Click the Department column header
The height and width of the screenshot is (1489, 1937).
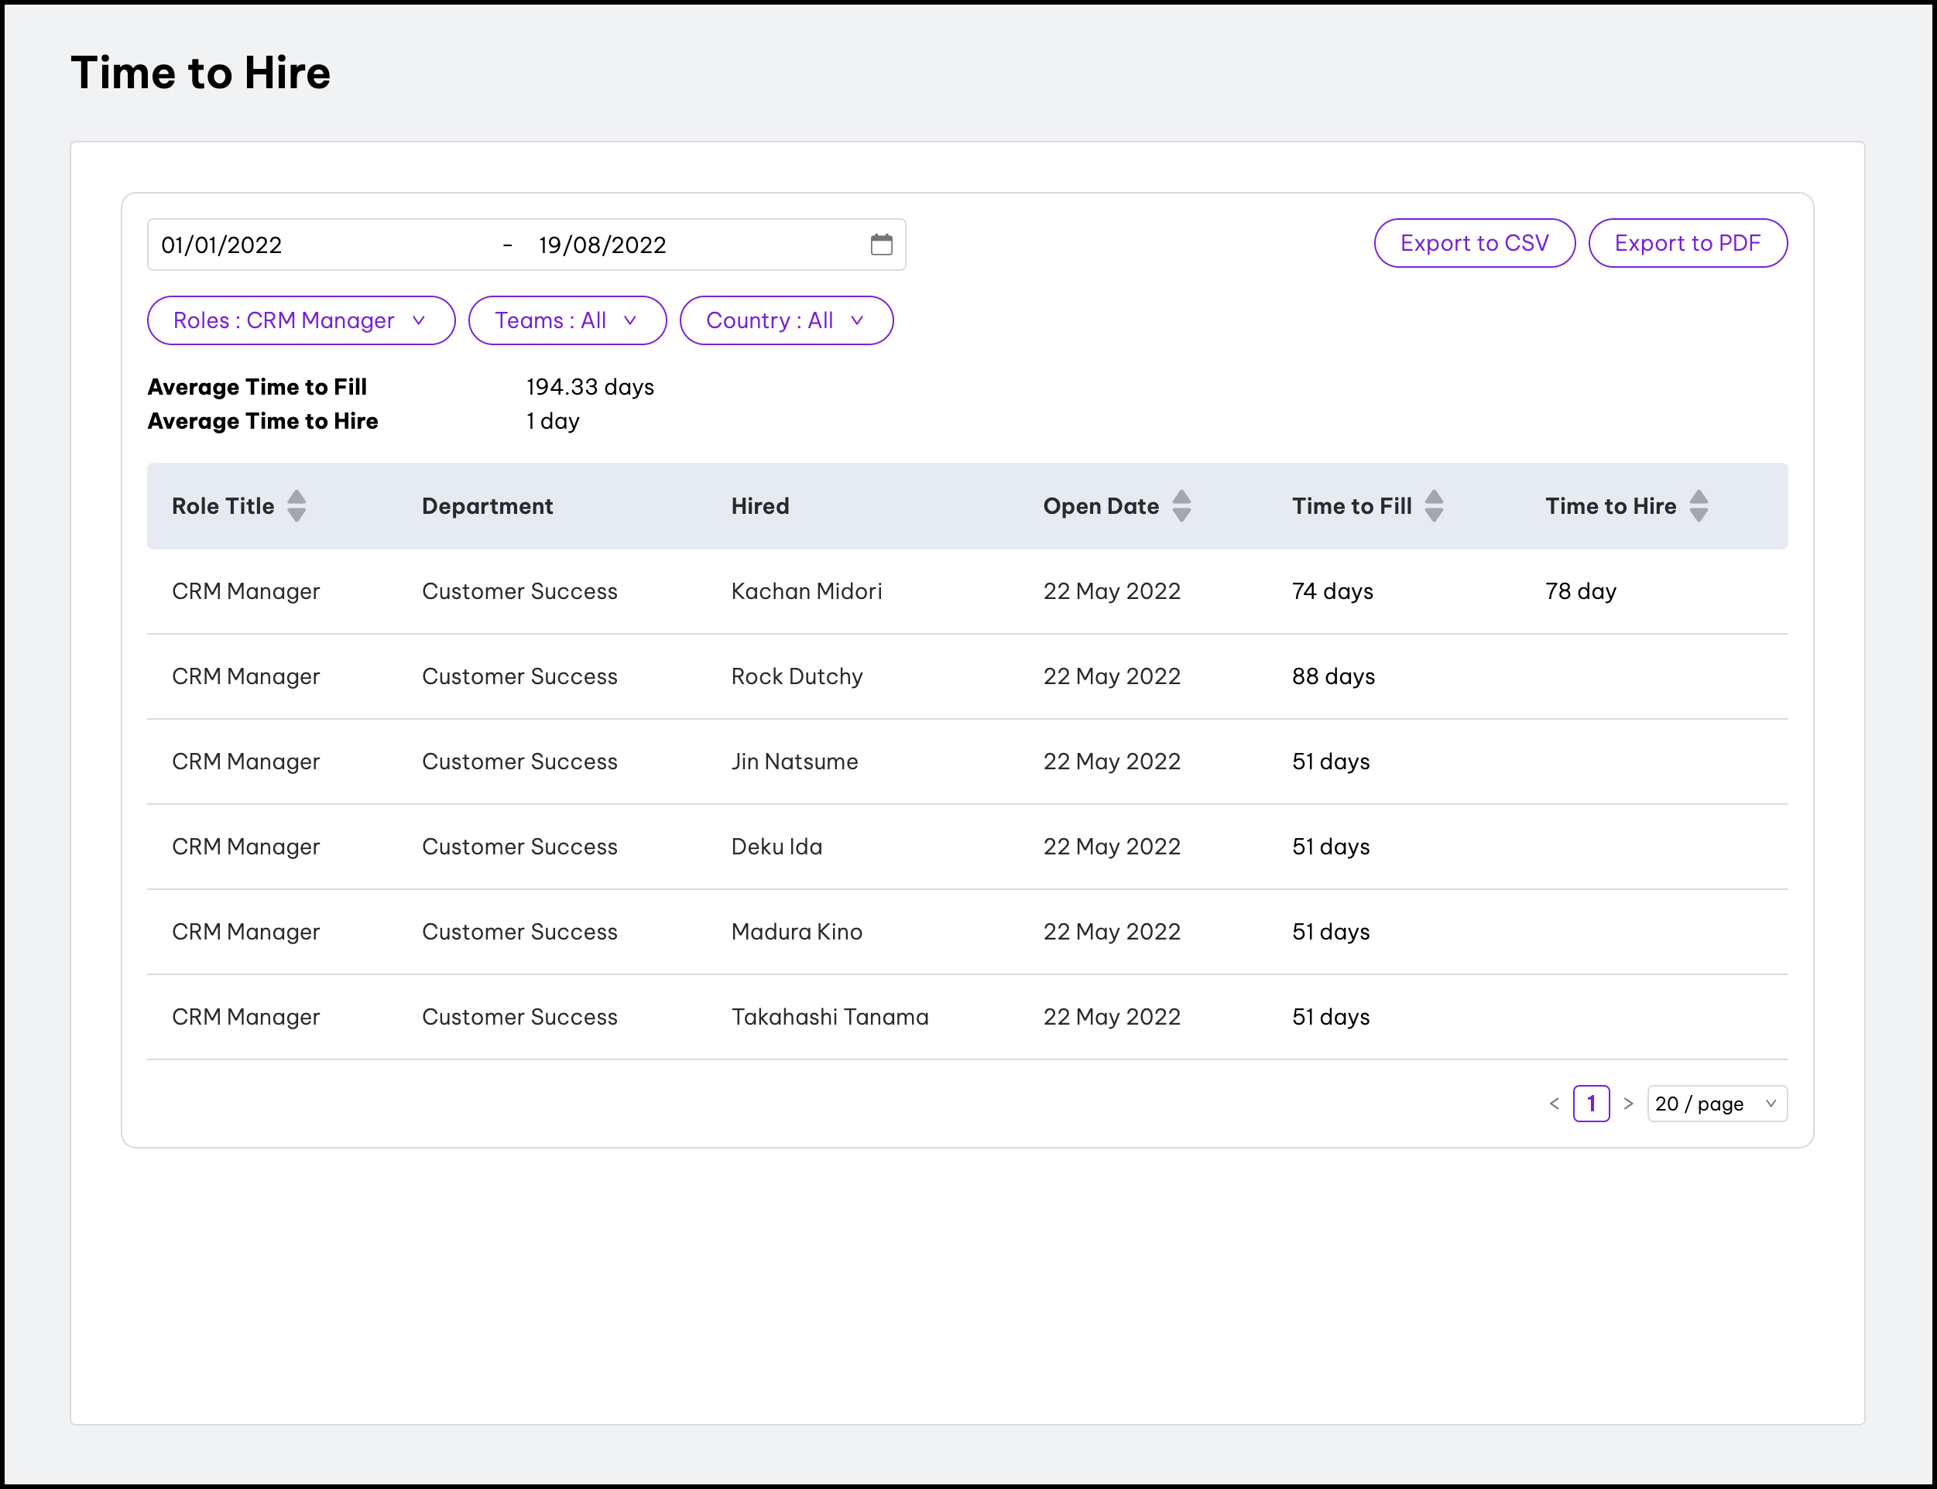[487, 506]
